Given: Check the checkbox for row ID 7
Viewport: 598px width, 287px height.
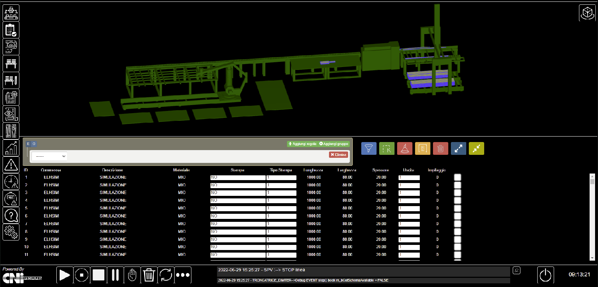Looking at the screenshot, I should click(x=457, y=224).
